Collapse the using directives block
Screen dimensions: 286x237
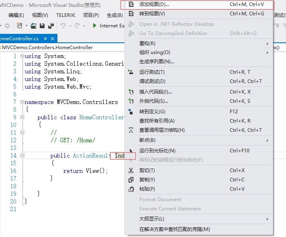(x=22, y=56)
